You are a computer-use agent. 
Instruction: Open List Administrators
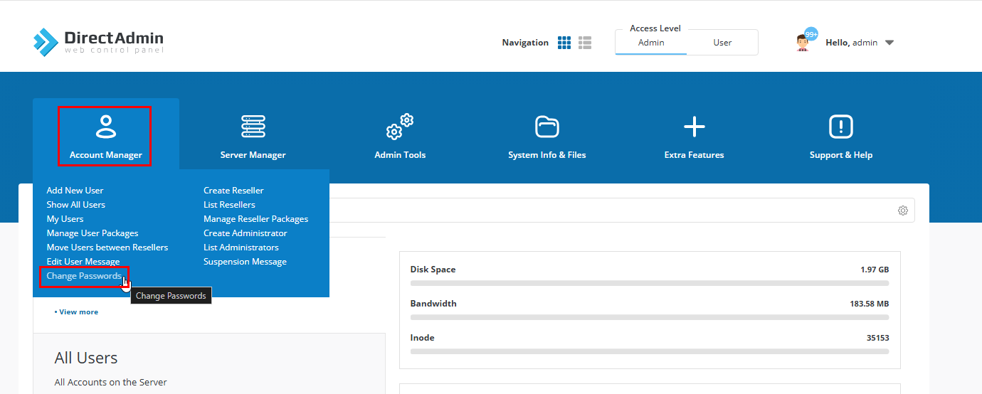click(x=241, y=247)
